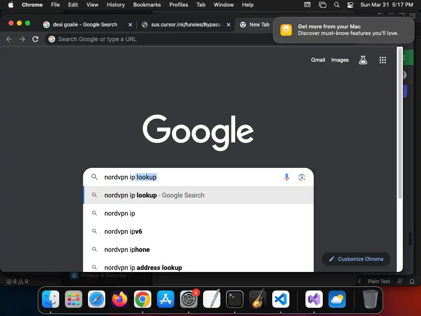Open the Bookmarks menu

(x=147, y=5)
